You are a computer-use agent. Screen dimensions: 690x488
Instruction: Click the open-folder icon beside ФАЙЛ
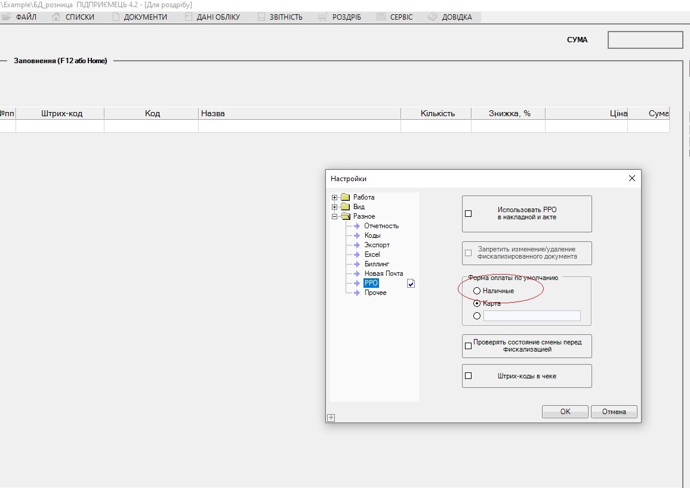point(7,17)
